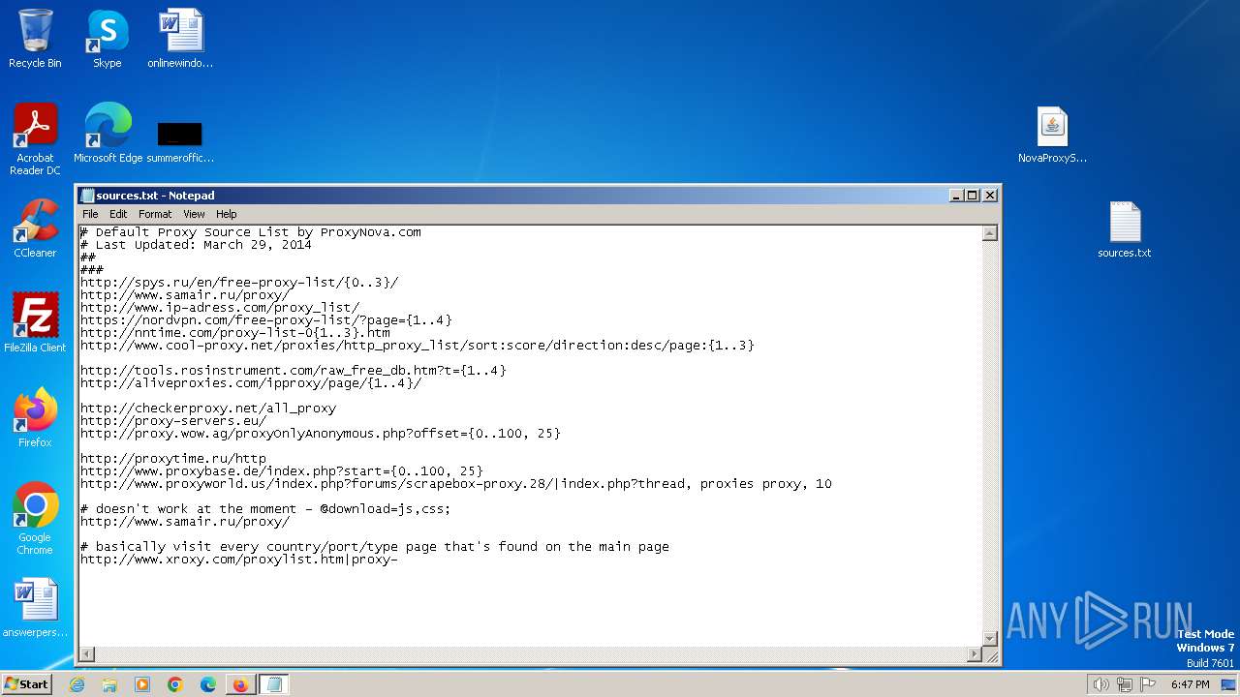Click the 'http://checkerproxy.net/all_proxy' line

pyautogui.click(x=208, y=409)
